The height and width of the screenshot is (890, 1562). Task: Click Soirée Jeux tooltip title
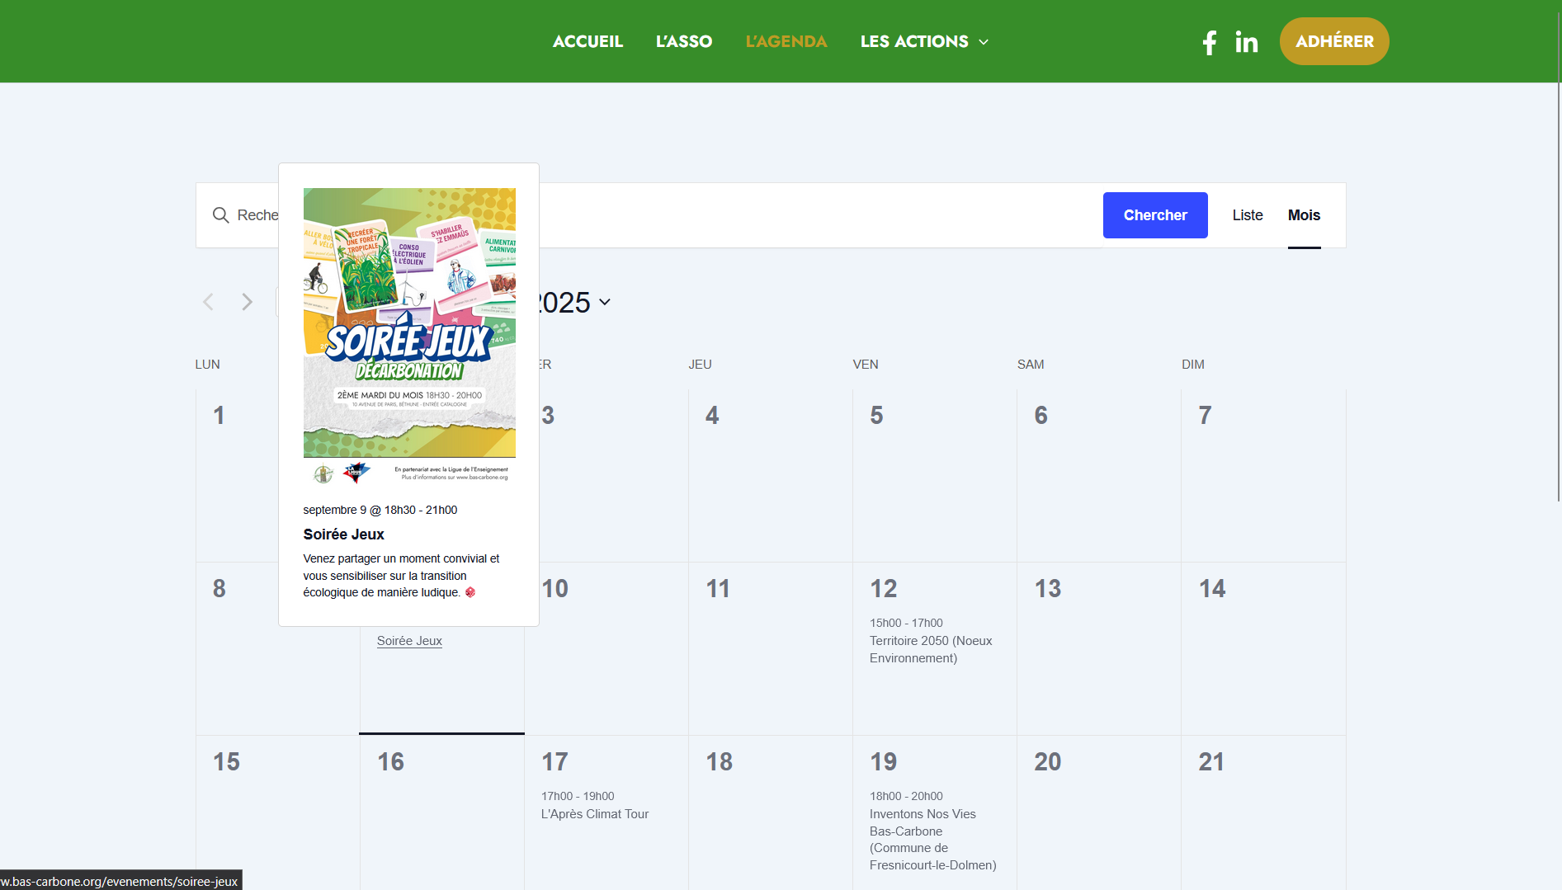pos(343,534)
